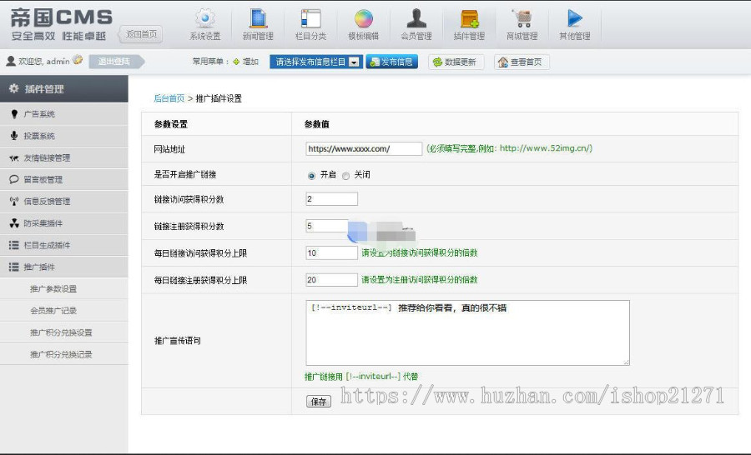The width and height of the screenshot is (751, 455).
Task: Click the 查看首页 button
Action: [x=521, y=62]
